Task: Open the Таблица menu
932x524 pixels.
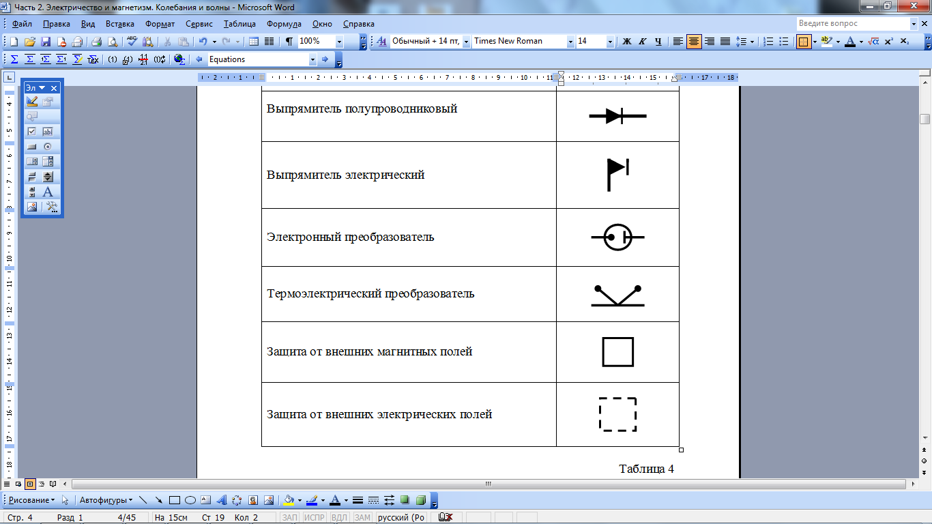Action: [x=239, y=24]
